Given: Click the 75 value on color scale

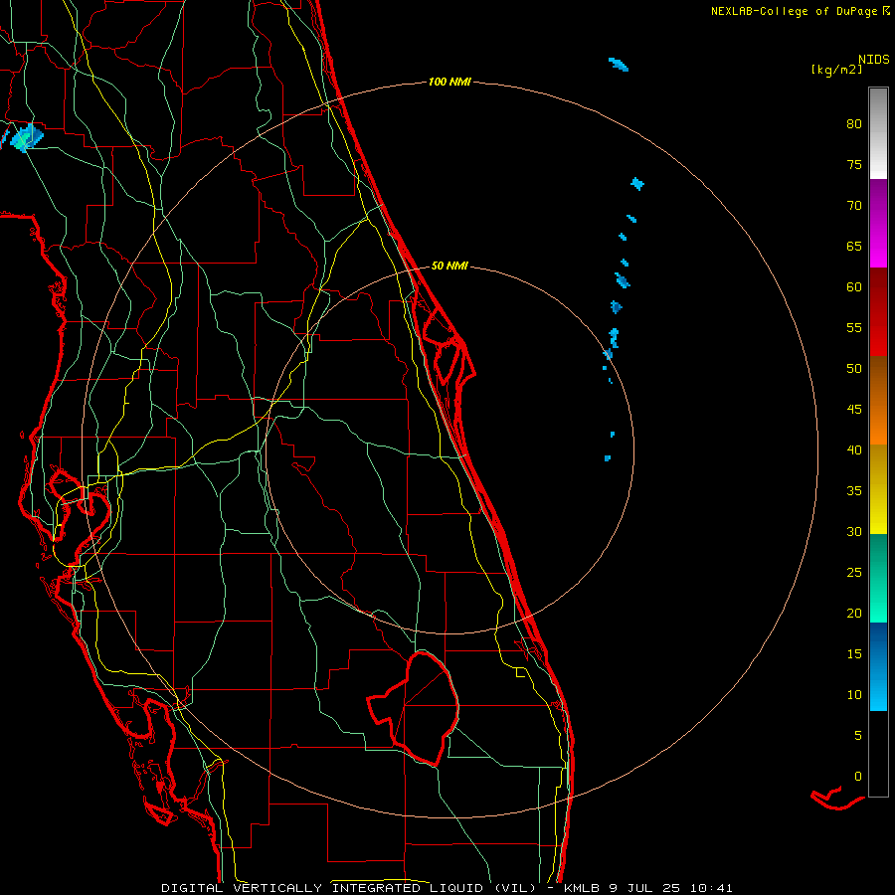Looking at the screenshot, I should [854, 164].
